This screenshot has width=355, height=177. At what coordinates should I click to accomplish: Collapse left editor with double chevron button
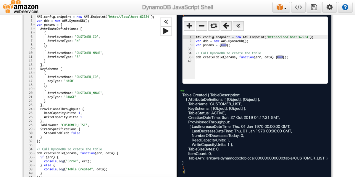pos(166,22)
